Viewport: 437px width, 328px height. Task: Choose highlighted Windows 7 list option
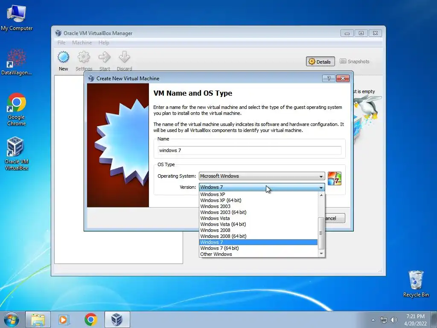(x=259, y=242)
